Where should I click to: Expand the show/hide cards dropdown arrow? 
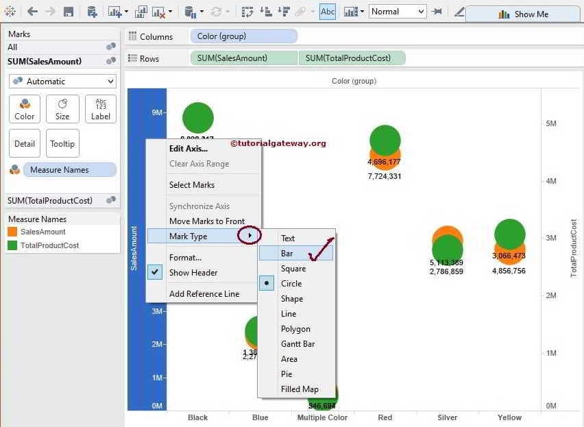363,12
